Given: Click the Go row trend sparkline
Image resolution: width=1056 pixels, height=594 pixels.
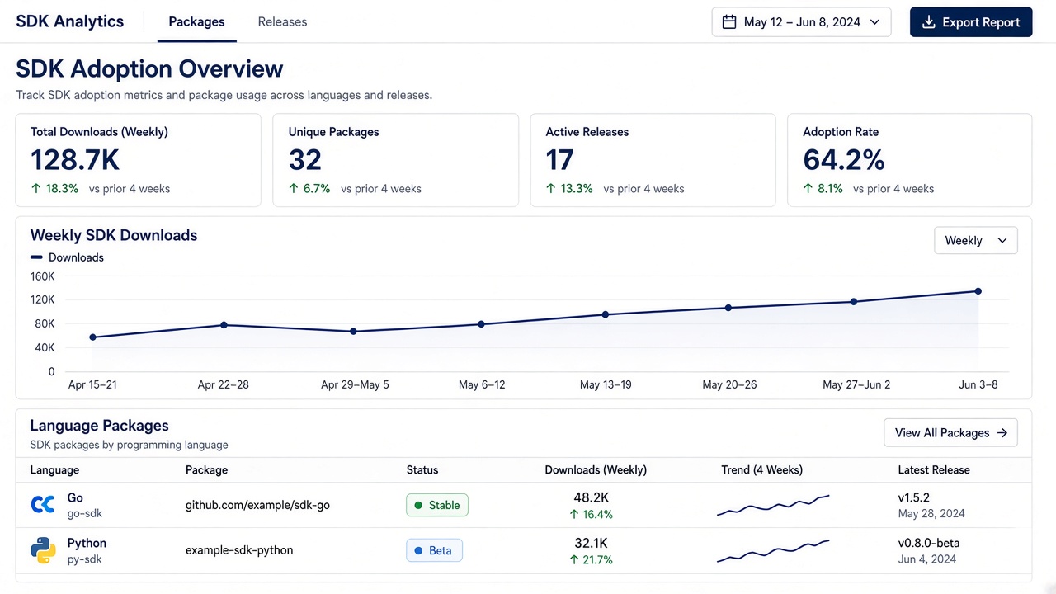Looking at the screenshot, I should [773, 505].
